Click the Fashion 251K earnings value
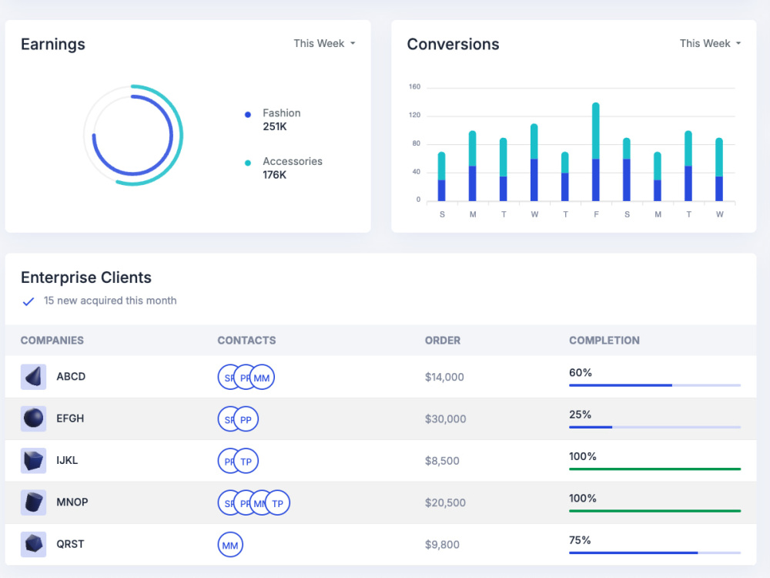This screenshot has width=770, height=578. [x=275, y=126]
